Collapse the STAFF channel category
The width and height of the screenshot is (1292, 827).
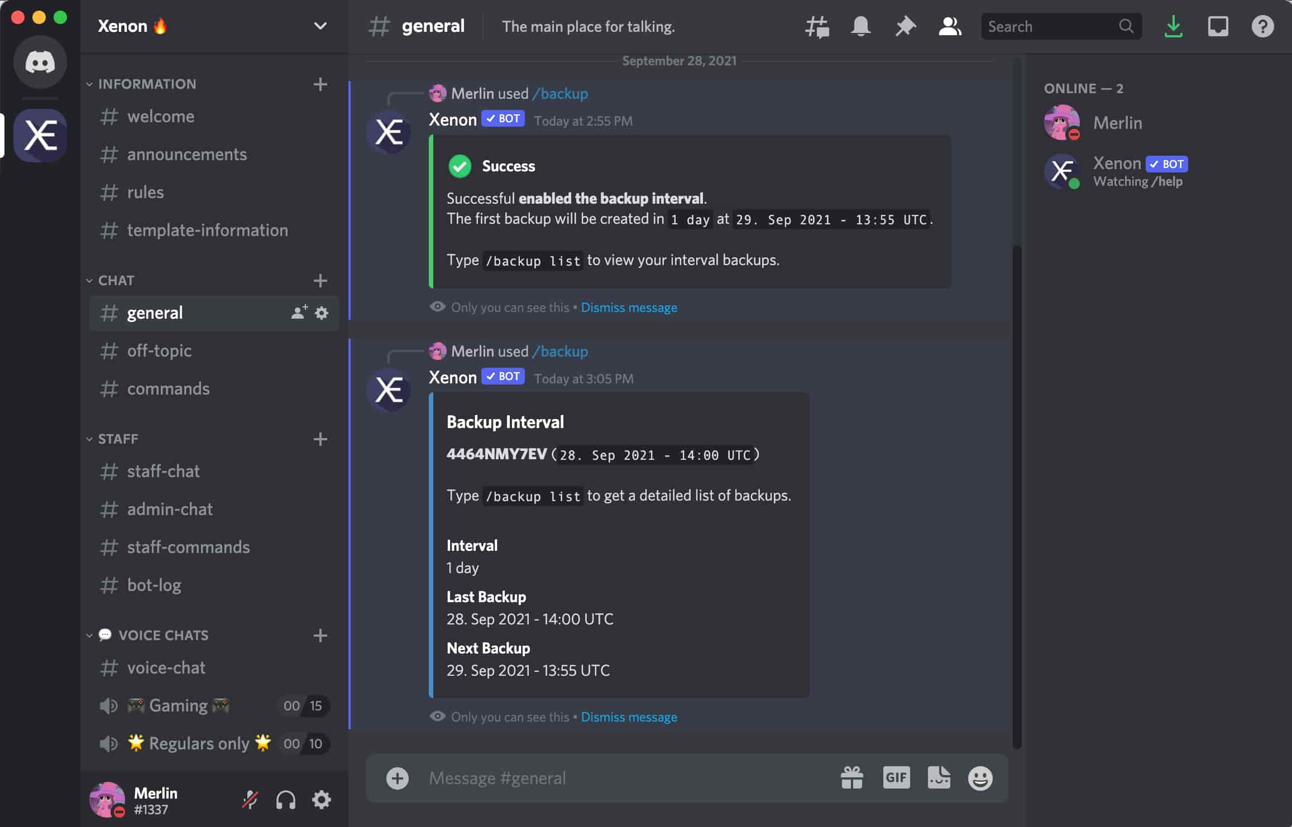[x=118, y=439]
